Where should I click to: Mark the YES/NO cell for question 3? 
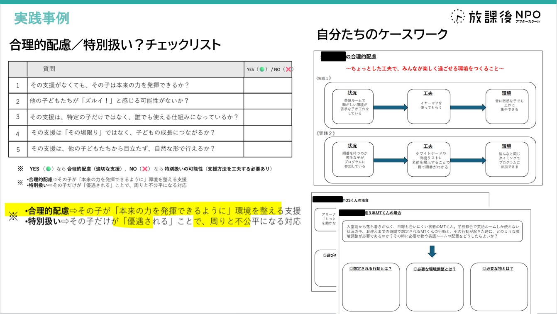tap(267, 117)
